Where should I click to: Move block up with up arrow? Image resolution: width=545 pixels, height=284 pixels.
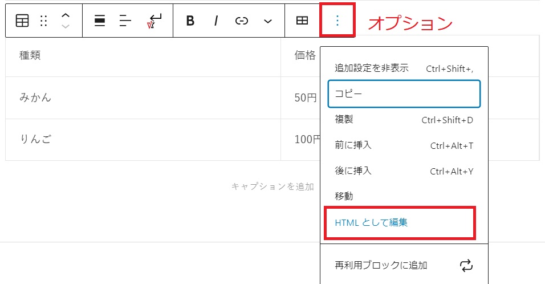pos(66,15)
